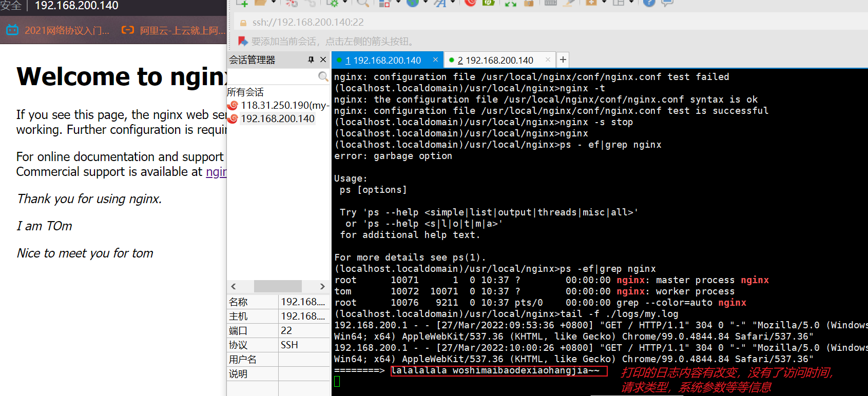Click the tom worker process line
868x396 pixels.
[534, 291]
